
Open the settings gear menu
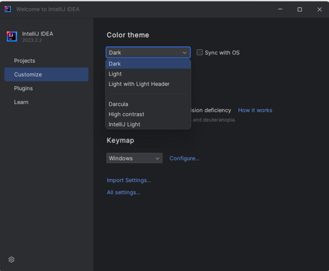coord(11,260)
